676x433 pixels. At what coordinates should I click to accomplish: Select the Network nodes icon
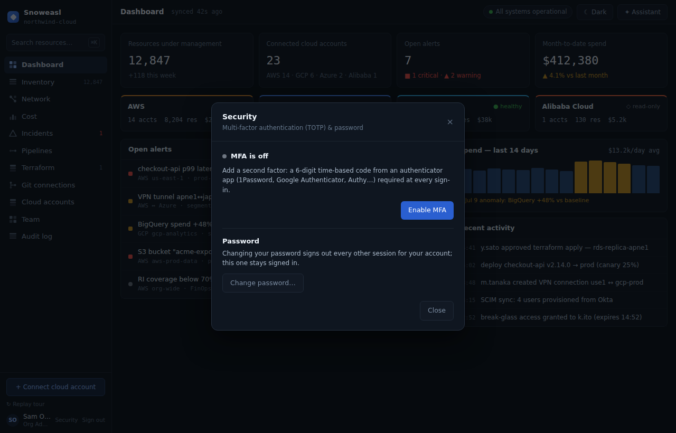[x=13, y=99]
